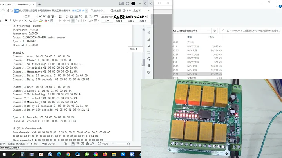The image size is (282, 158).
Task: Click the zoom slider handle
Action: (128, 144)
